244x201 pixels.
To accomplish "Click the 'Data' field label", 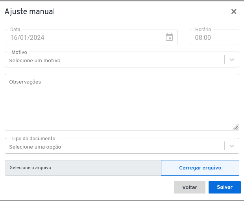I will (x=15, y=30).
